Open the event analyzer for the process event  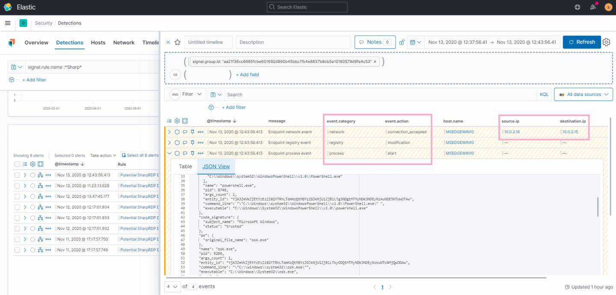177,153
